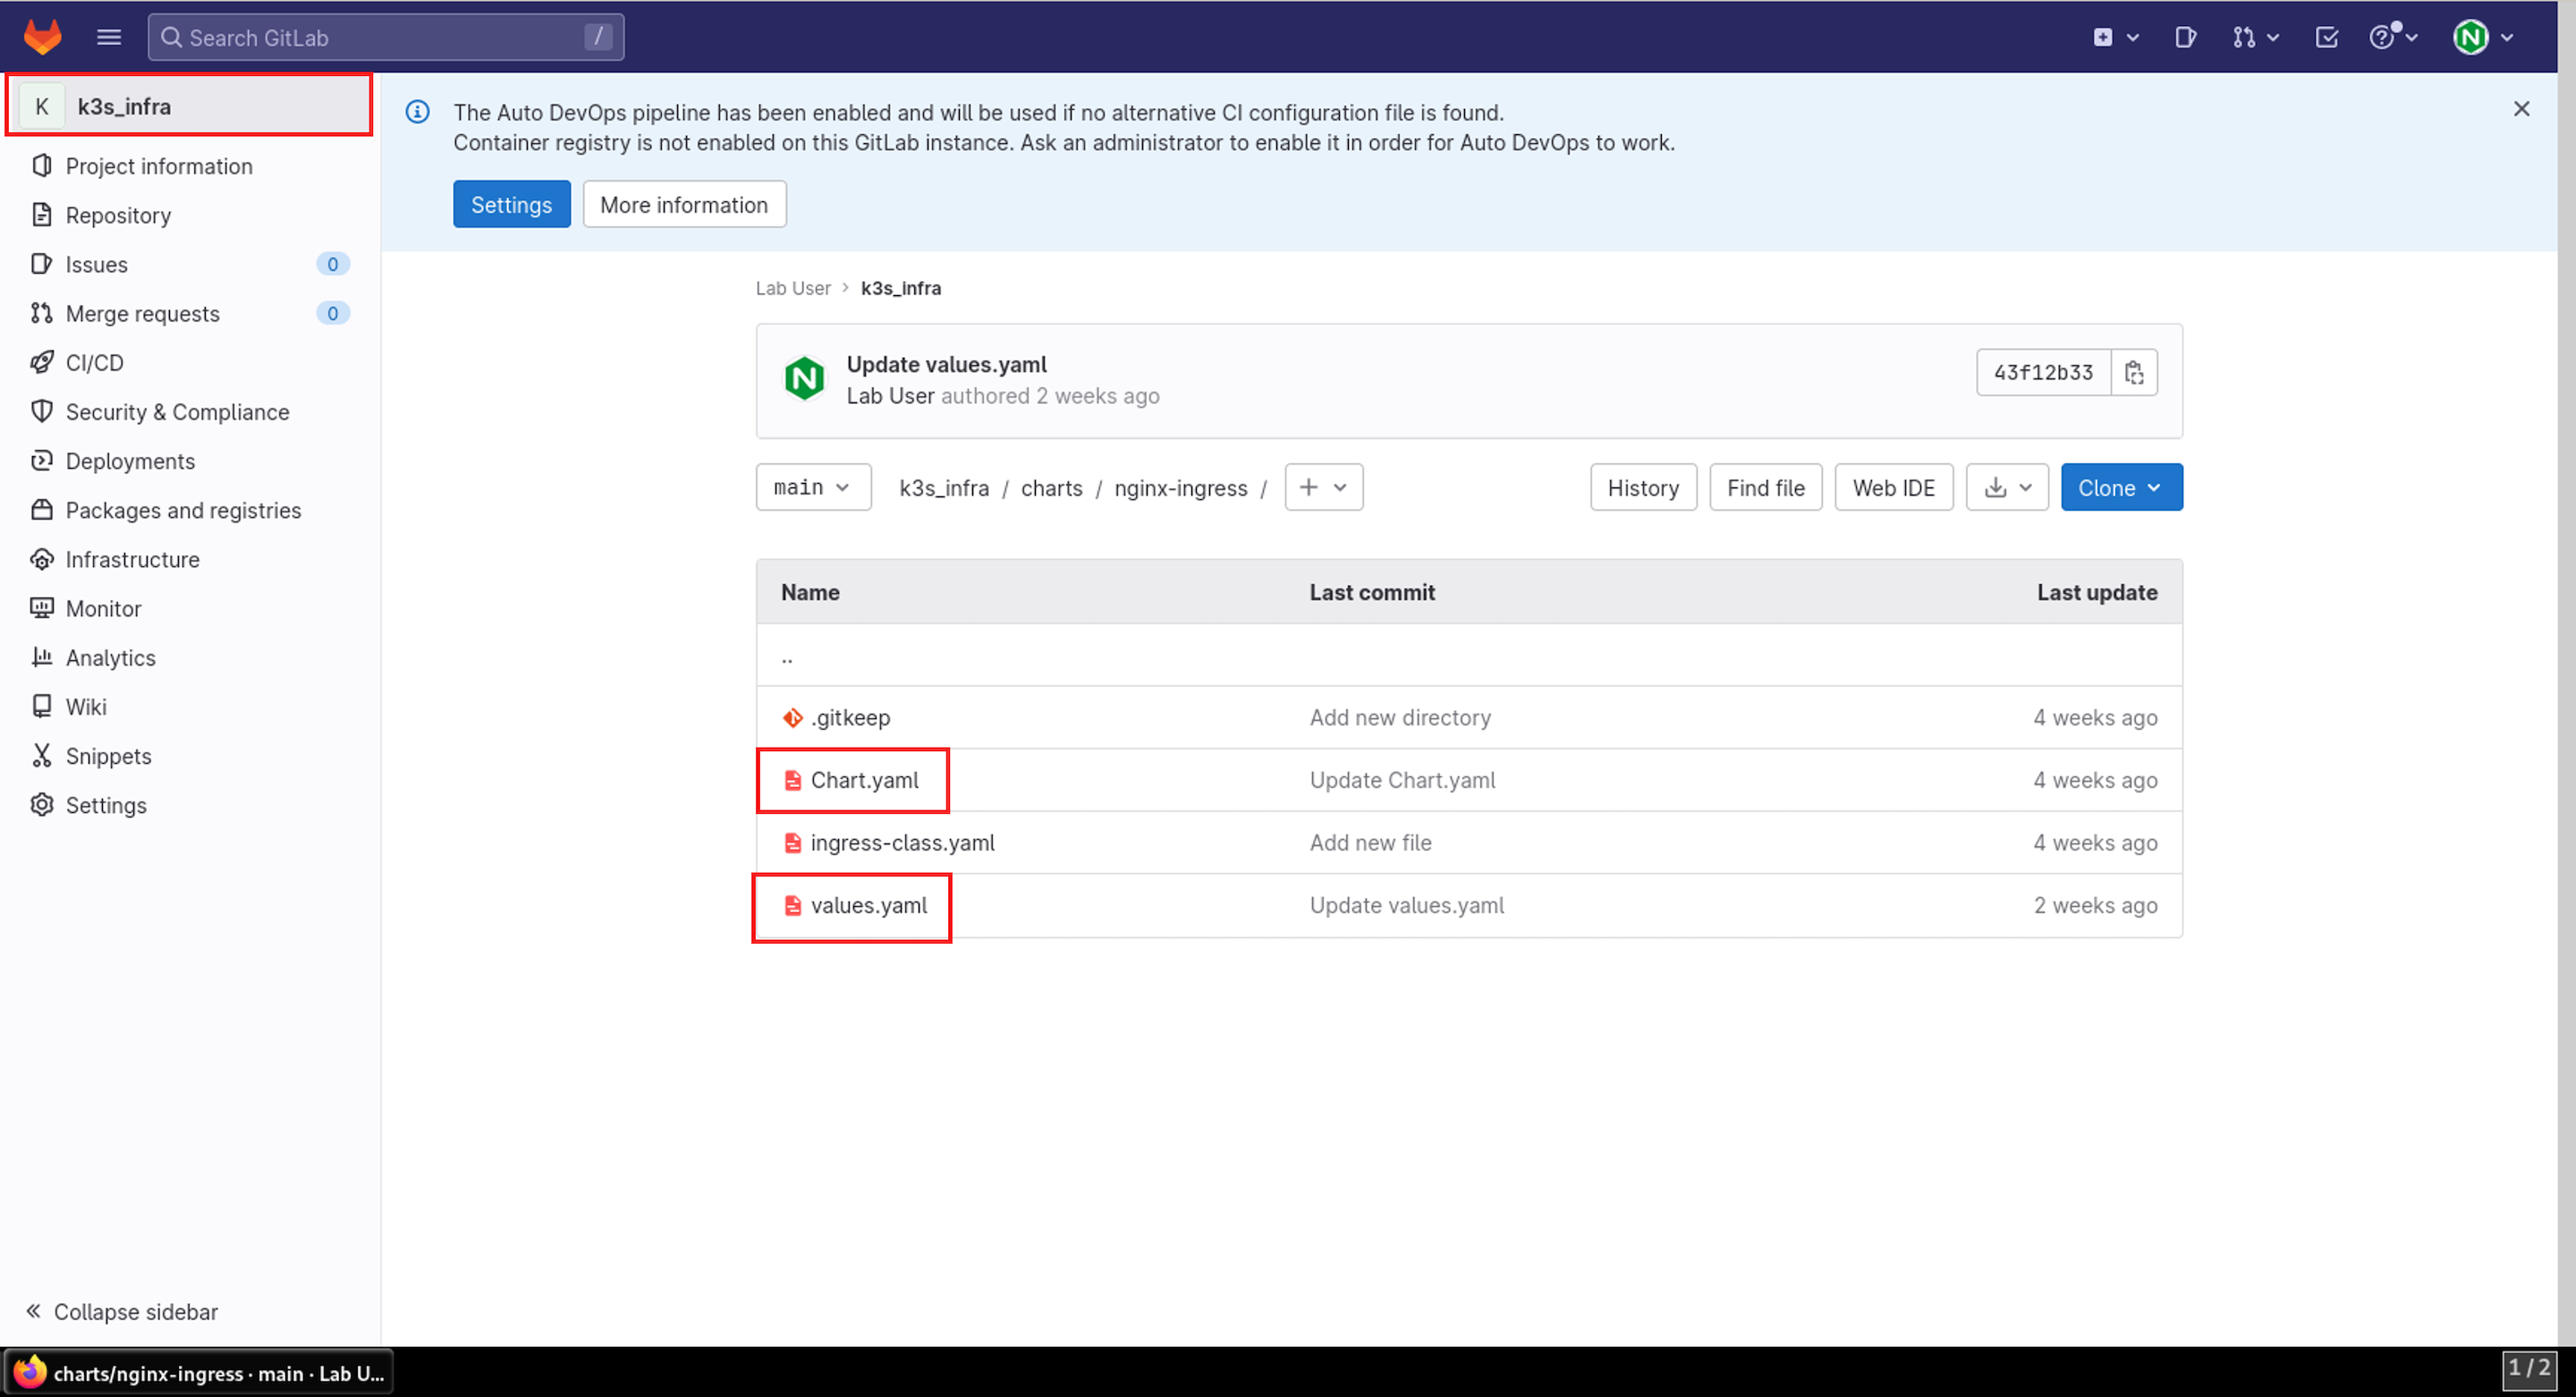
Task: Click Firefox taskbar window entry
Action: click(199, 1372)
